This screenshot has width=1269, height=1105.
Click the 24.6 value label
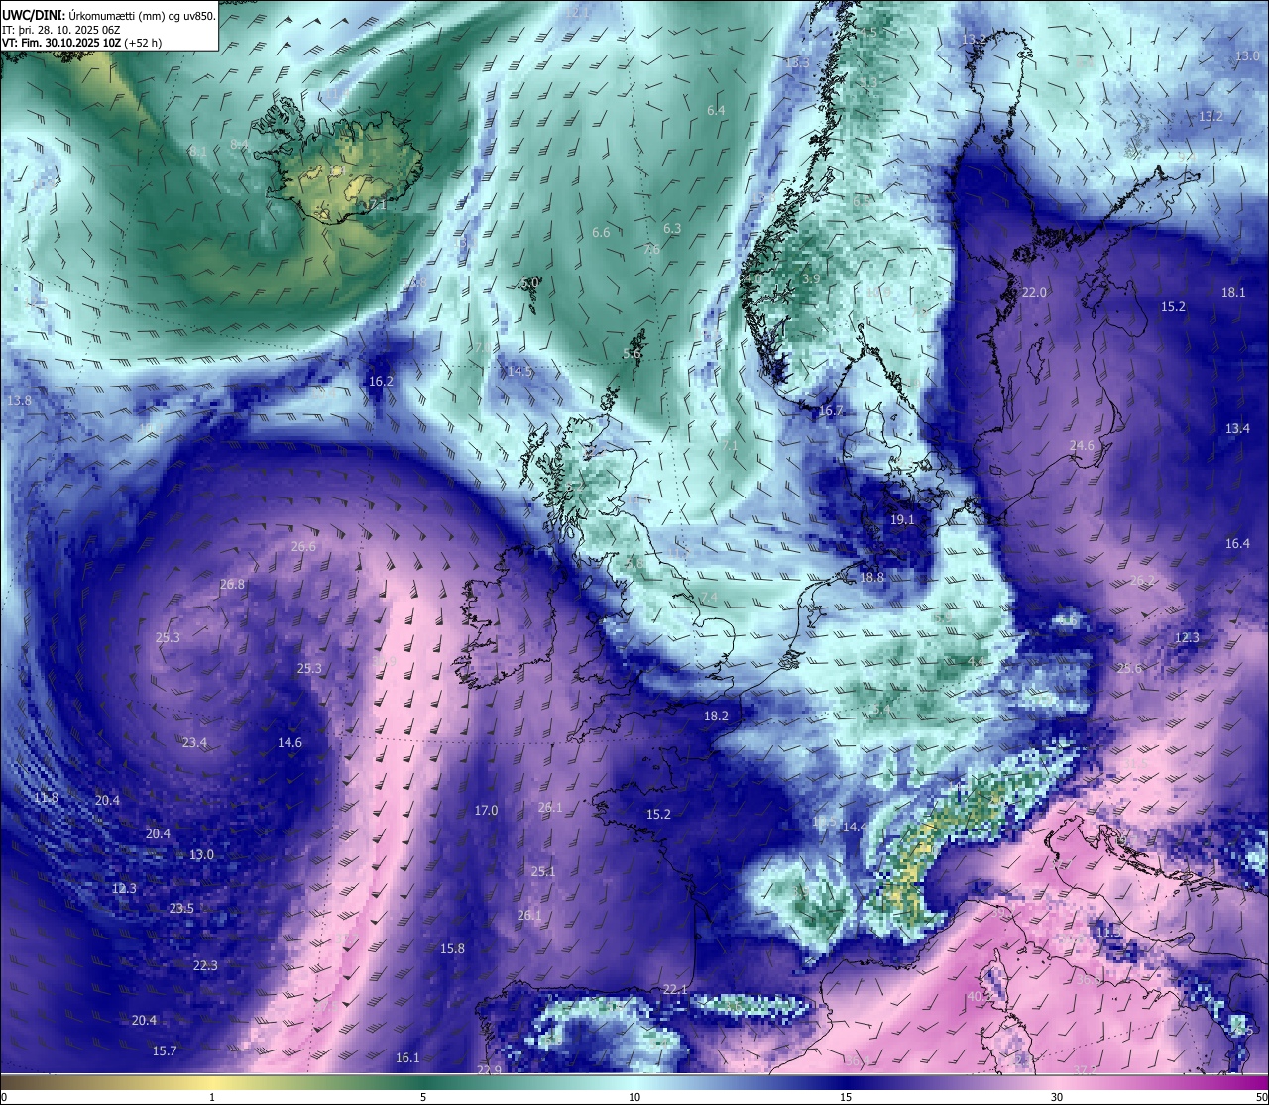pyautogui.click(x=1082, y=445)
